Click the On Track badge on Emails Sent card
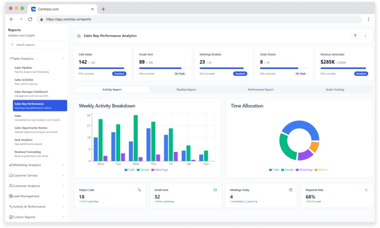The width and height of the screenshot is (380, 228). tap(180, 74)
